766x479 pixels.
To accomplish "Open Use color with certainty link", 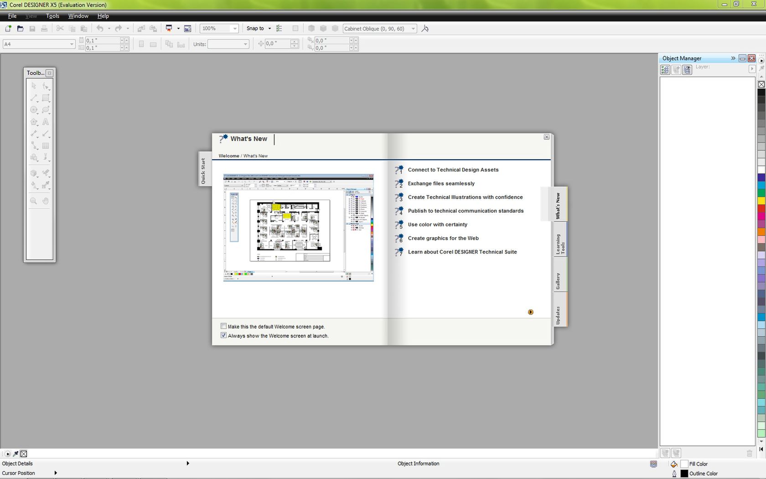I will tap(437, 224).
